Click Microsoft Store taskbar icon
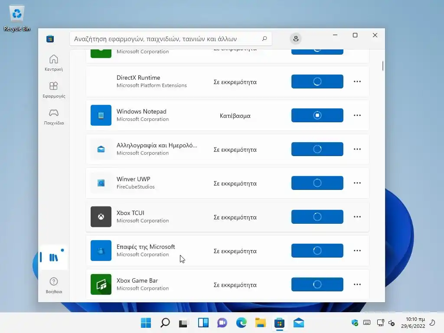The width and height of the screenshot is (444, 333). pyautogui.click(x=279, y=323)
